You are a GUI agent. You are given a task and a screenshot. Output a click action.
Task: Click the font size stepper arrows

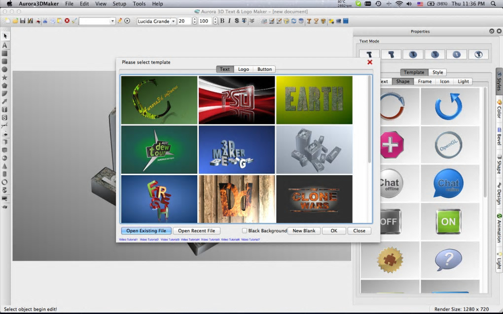coord(194,21)
